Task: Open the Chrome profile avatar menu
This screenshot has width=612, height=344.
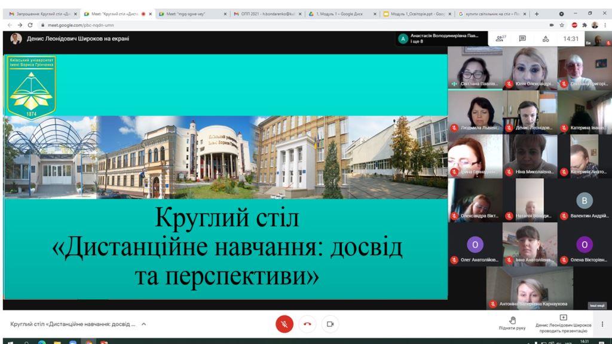Action: pos(594,25)
